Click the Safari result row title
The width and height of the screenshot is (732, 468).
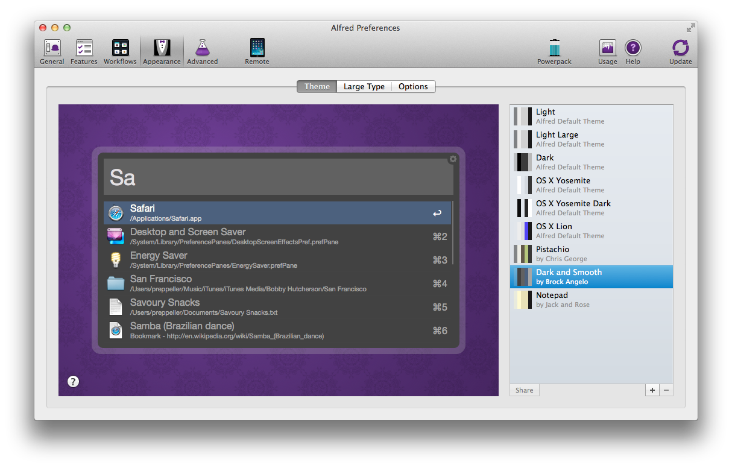(142, 209)
